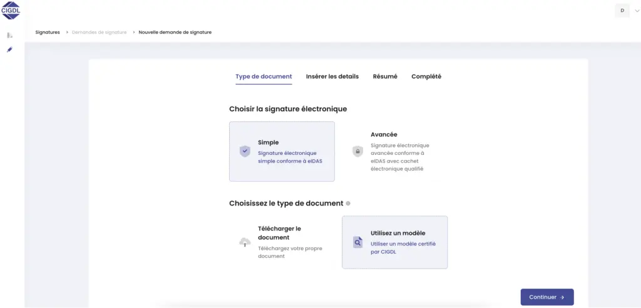
Task: Switch to the Insérer les details tab
Action: [332, 77]
